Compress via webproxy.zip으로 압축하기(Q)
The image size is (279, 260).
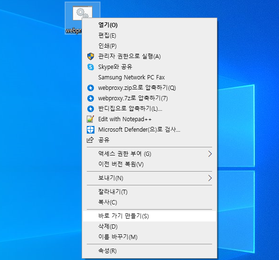pyautogui.click(x=149, y=88)
